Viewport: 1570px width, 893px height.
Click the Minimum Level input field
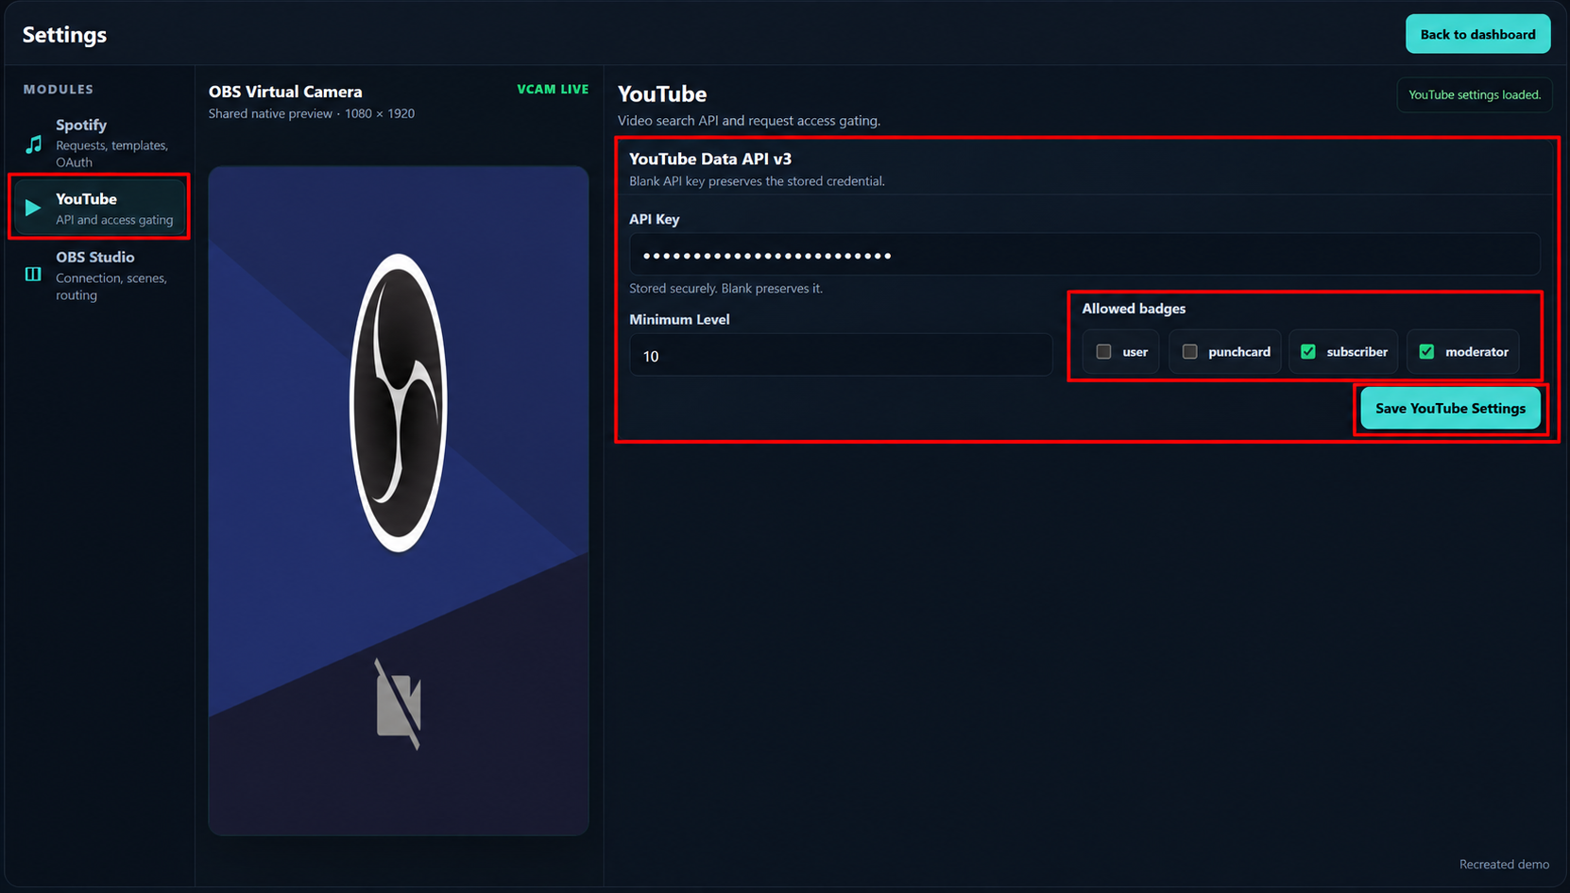pos(841,355)
